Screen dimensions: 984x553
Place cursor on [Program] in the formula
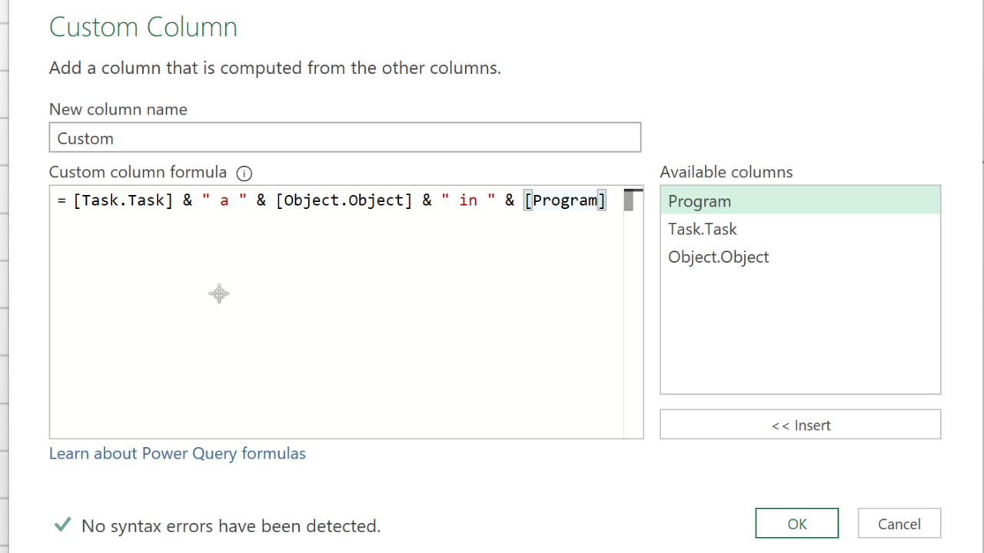[x=565, y=200]
